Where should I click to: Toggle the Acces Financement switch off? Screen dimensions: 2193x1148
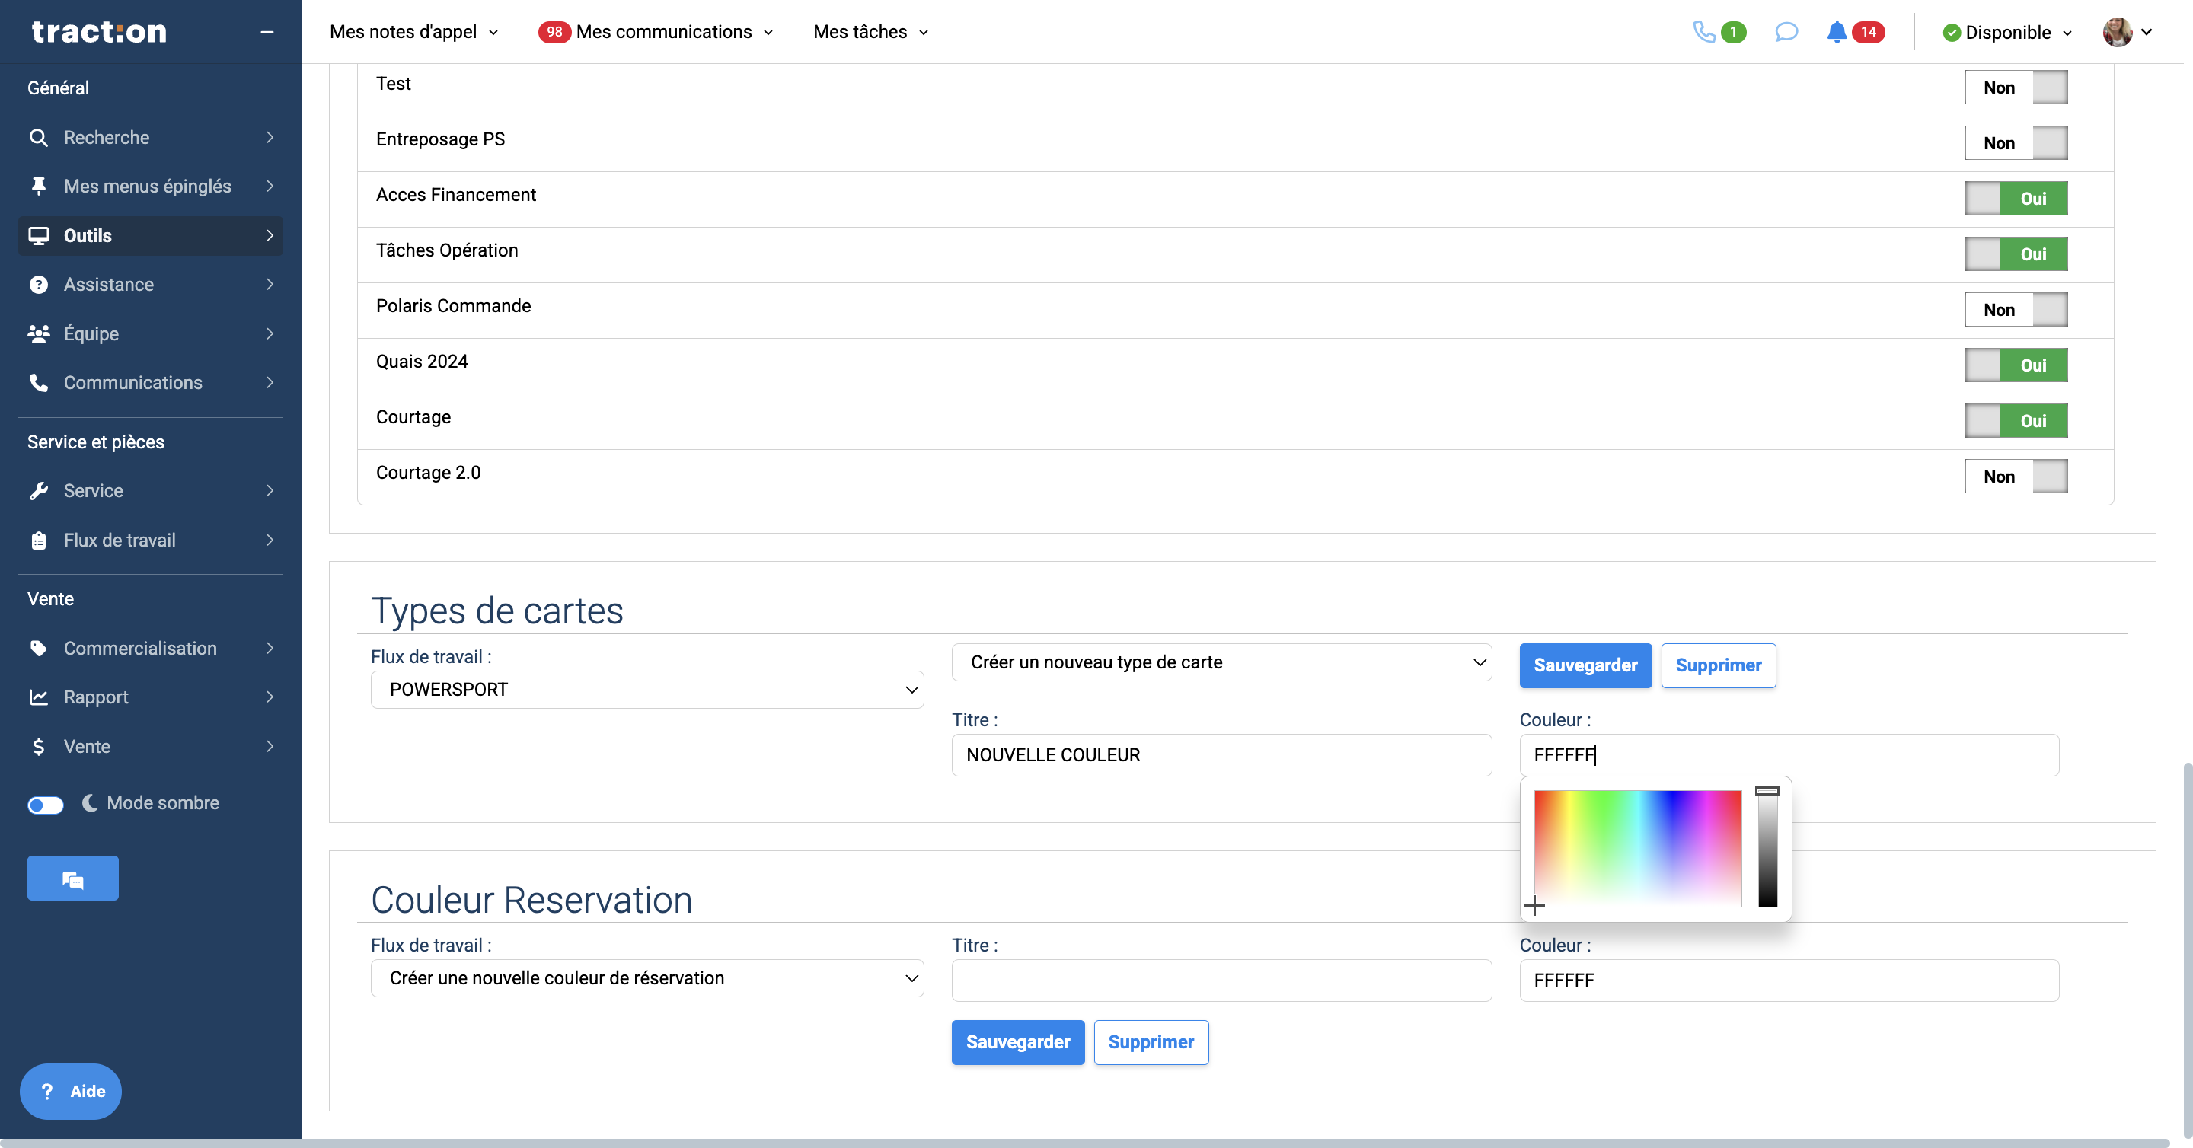[2015, 198]
